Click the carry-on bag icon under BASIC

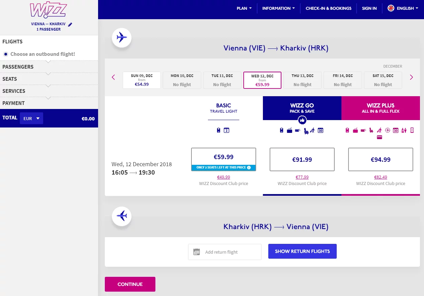(219, 130)
